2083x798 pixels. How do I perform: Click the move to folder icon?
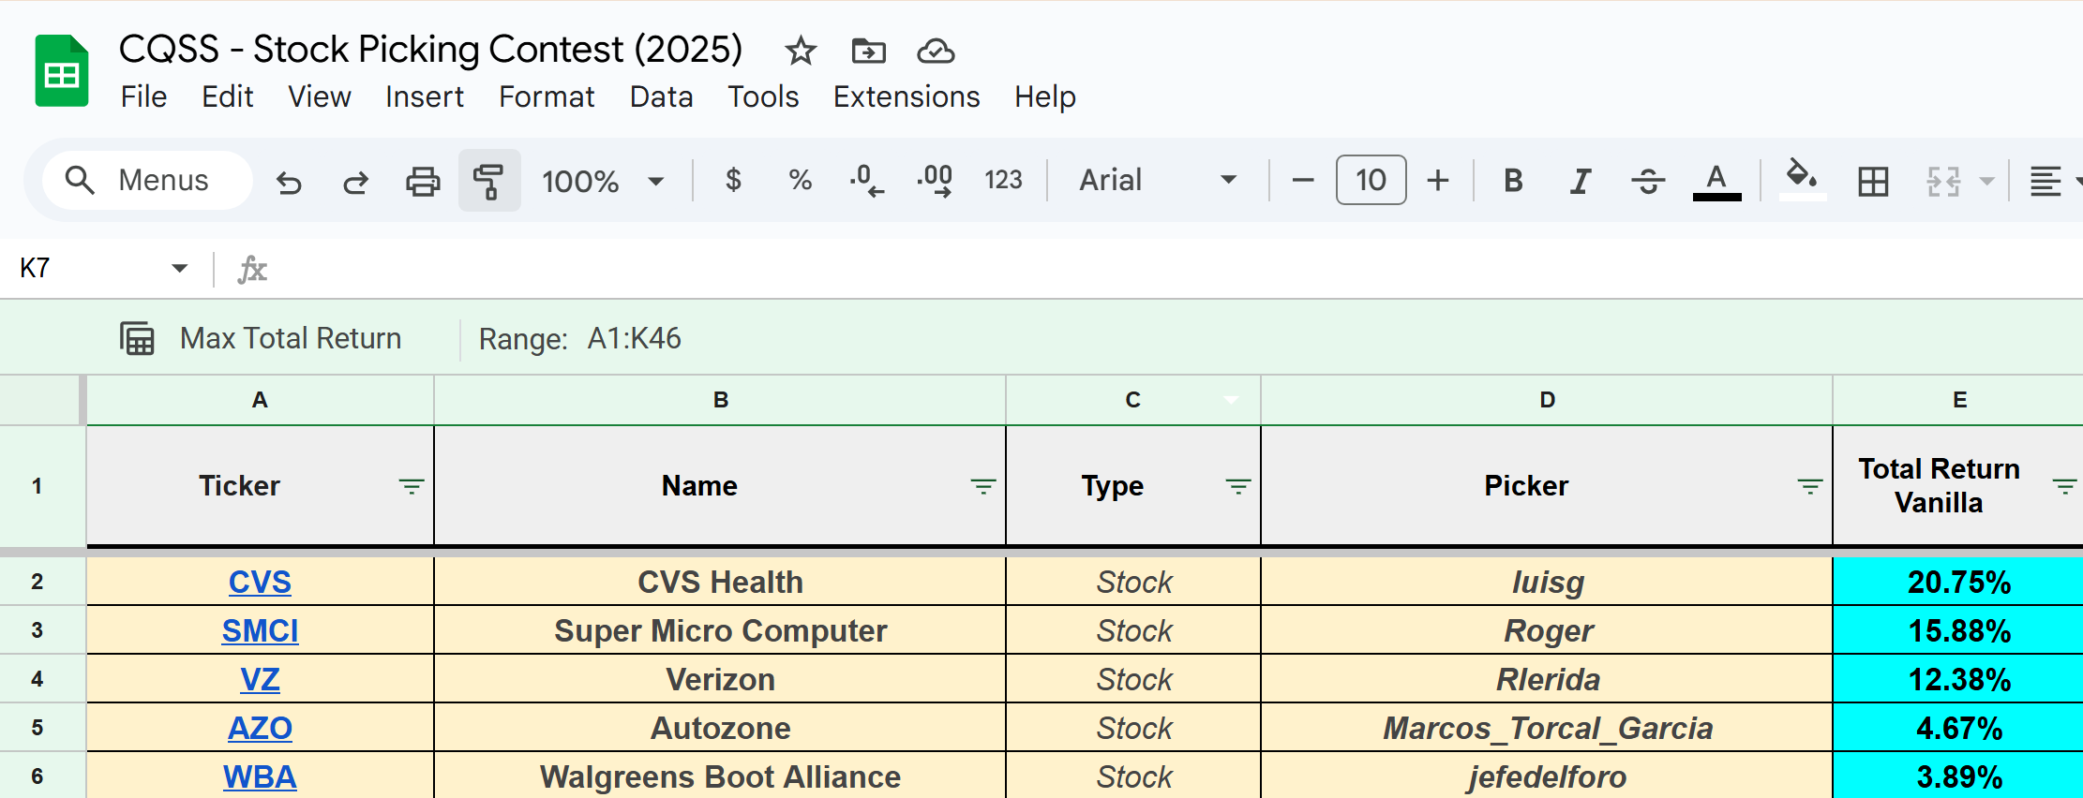tap(868, 51)
